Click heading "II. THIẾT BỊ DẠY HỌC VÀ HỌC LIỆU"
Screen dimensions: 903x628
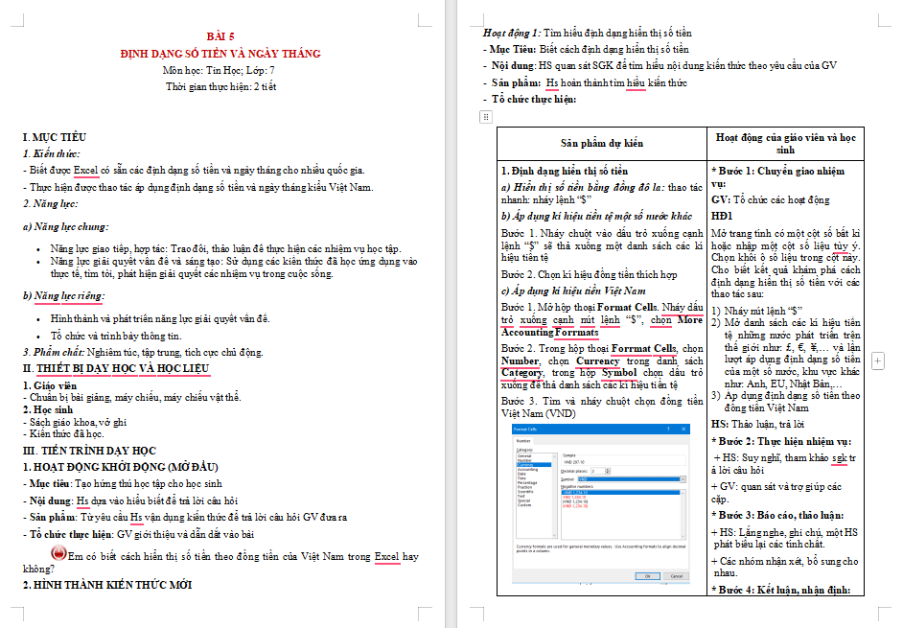pos(116,369)
